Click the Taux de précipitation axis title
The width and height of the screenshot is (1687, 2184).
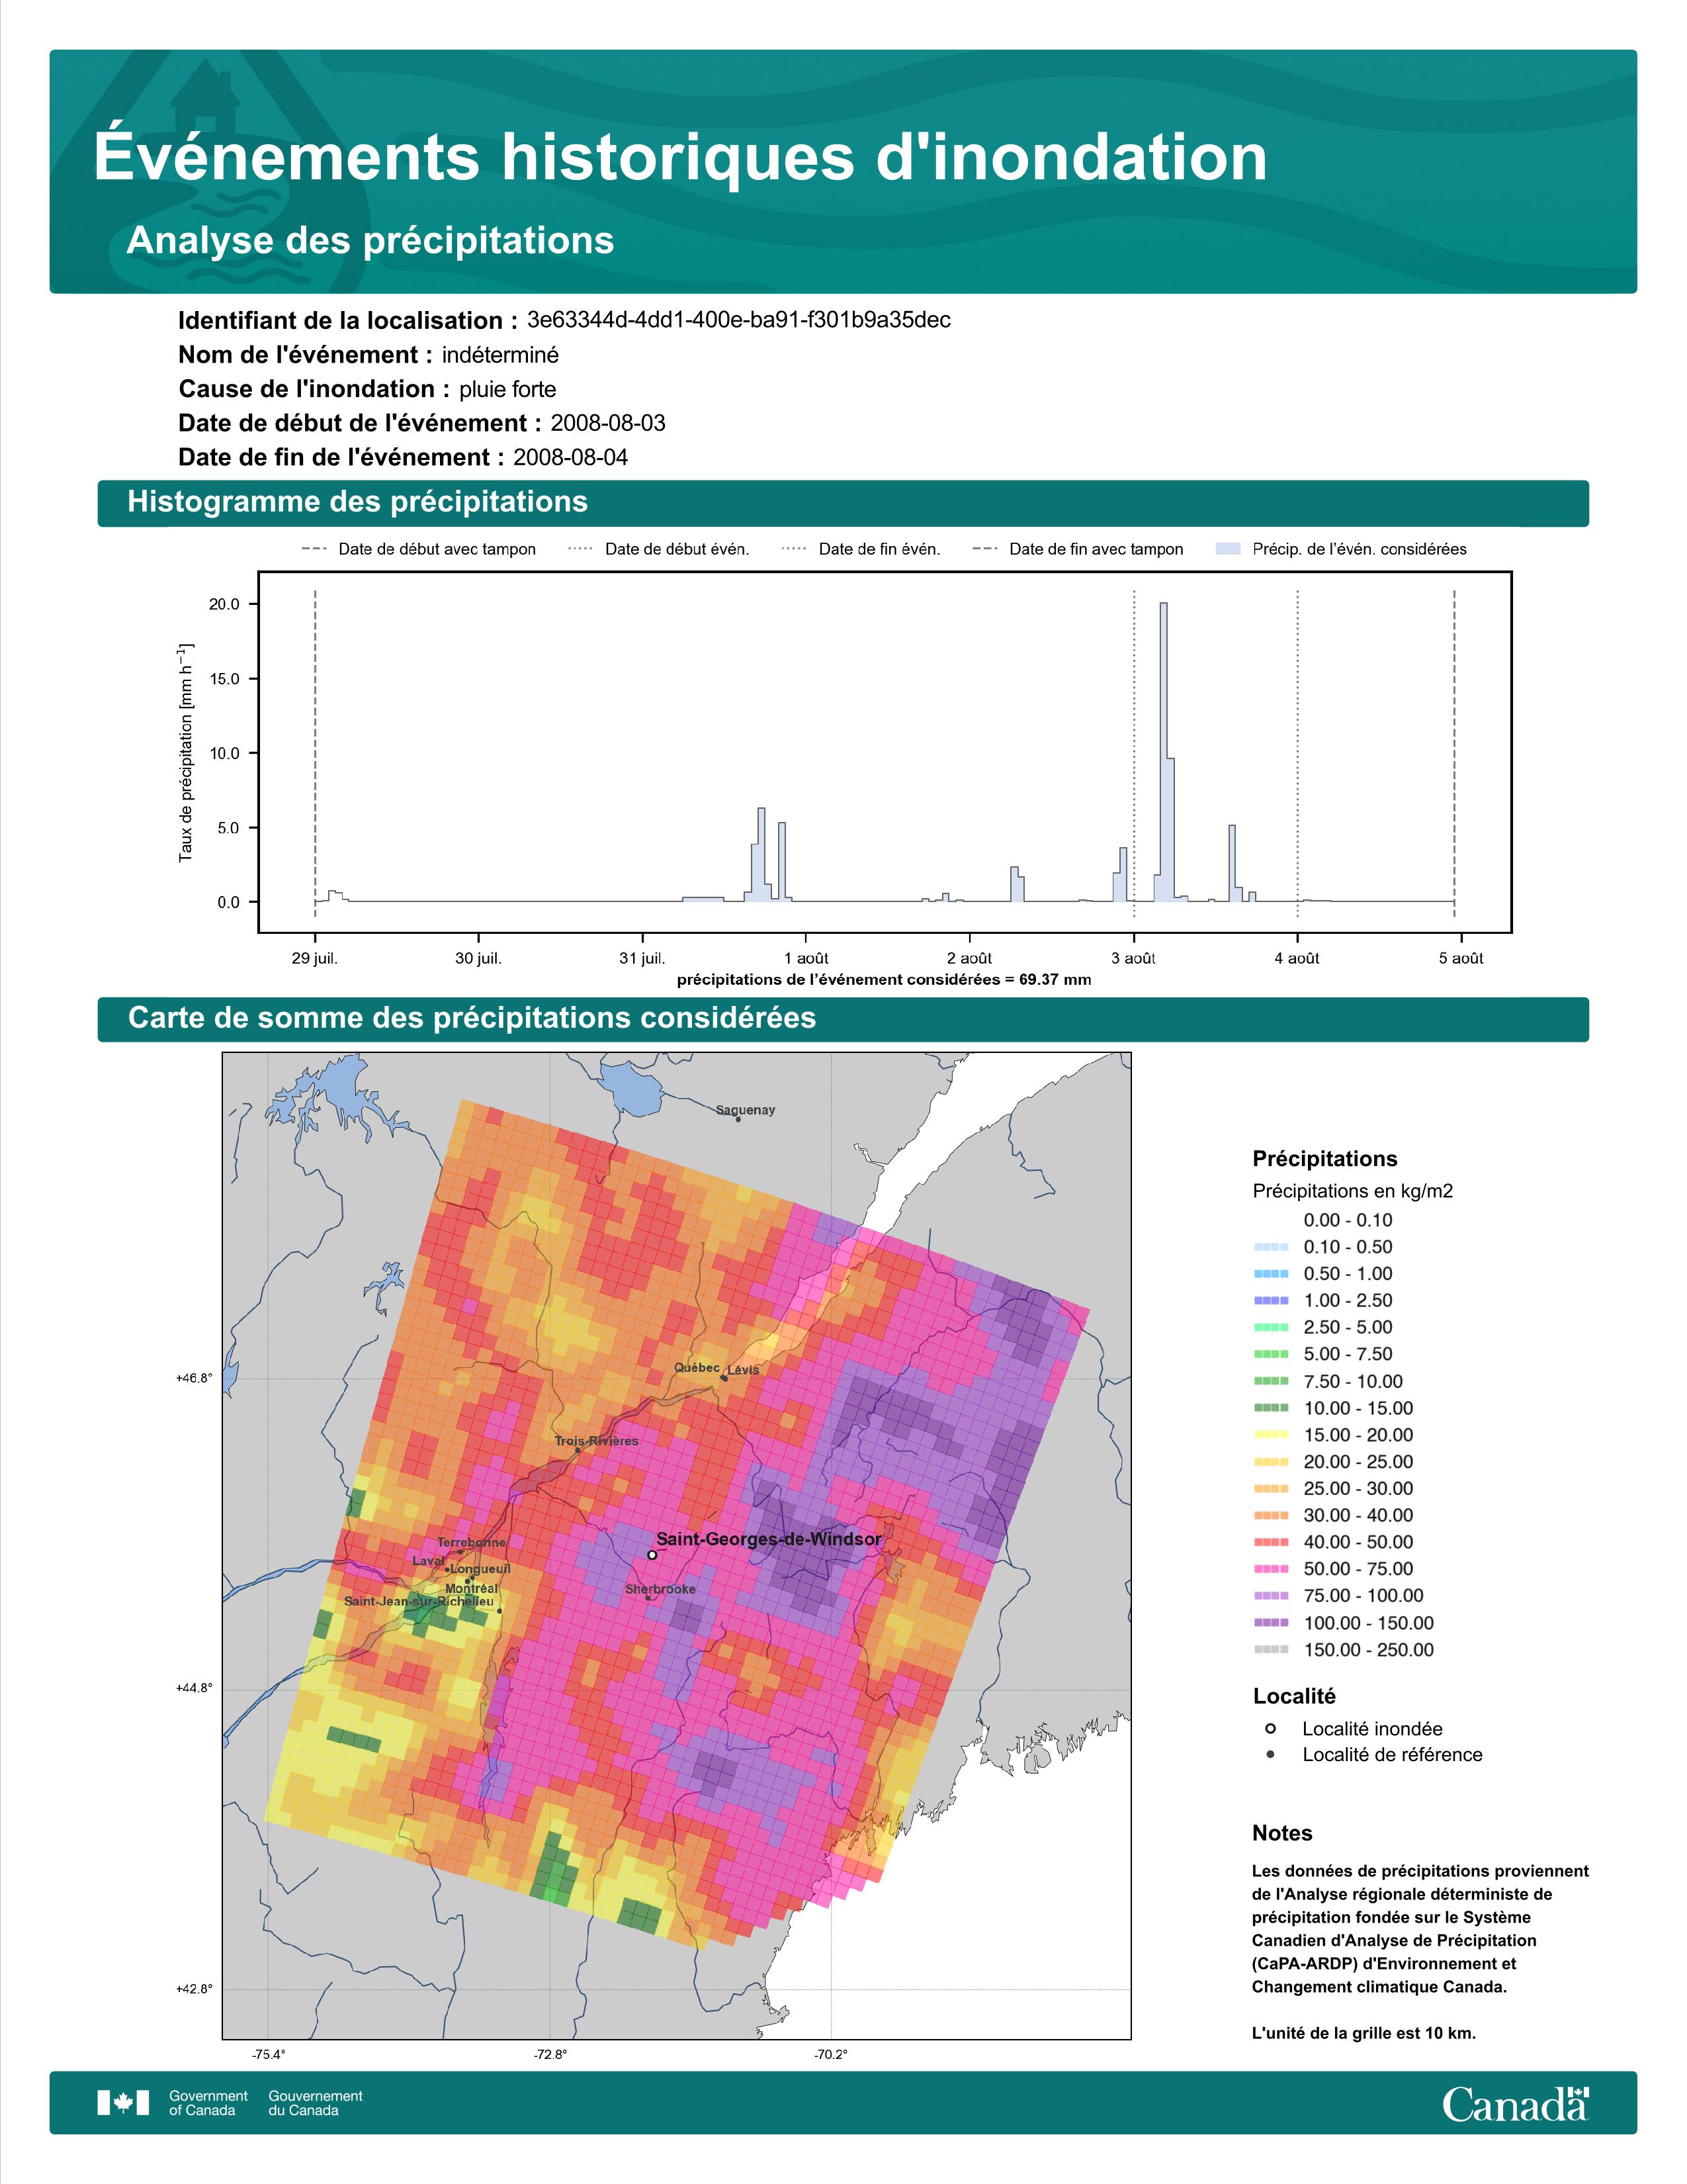pyautogui.click(x=186, y=752)
